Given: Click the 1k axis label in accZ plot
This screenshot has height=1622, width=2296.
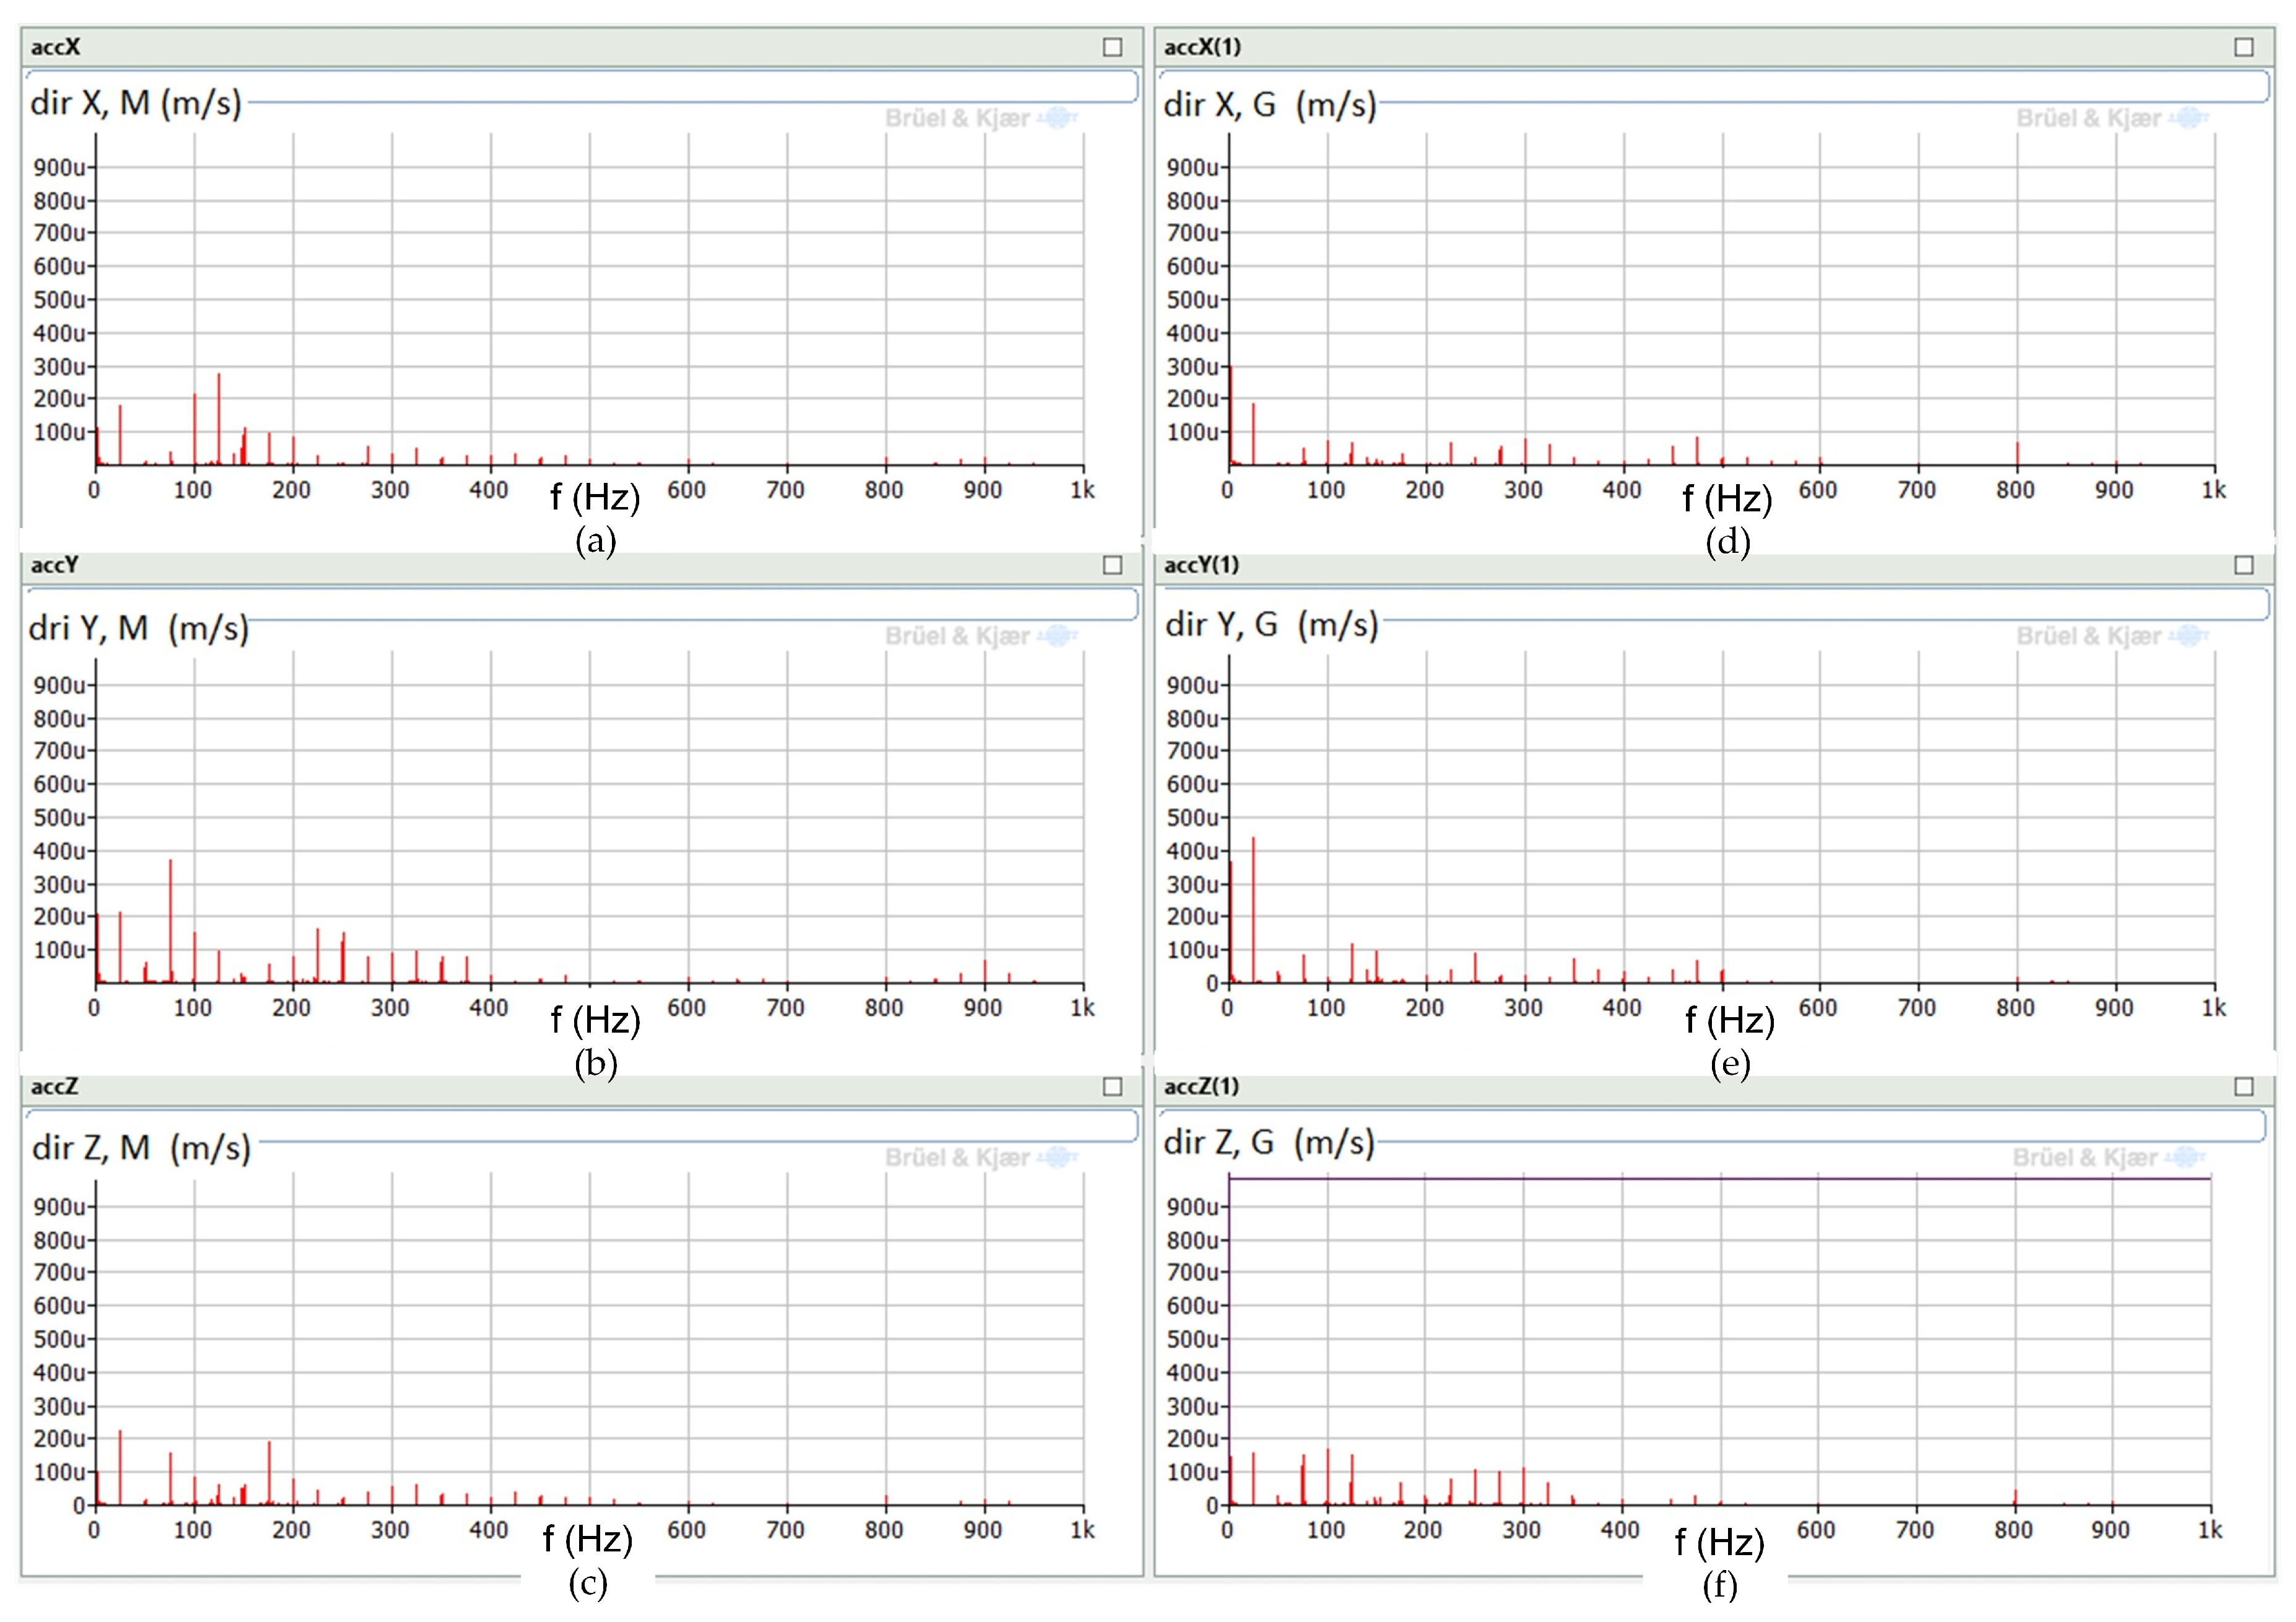Looking at the screenshot, I should [x=1082, y=1530].
